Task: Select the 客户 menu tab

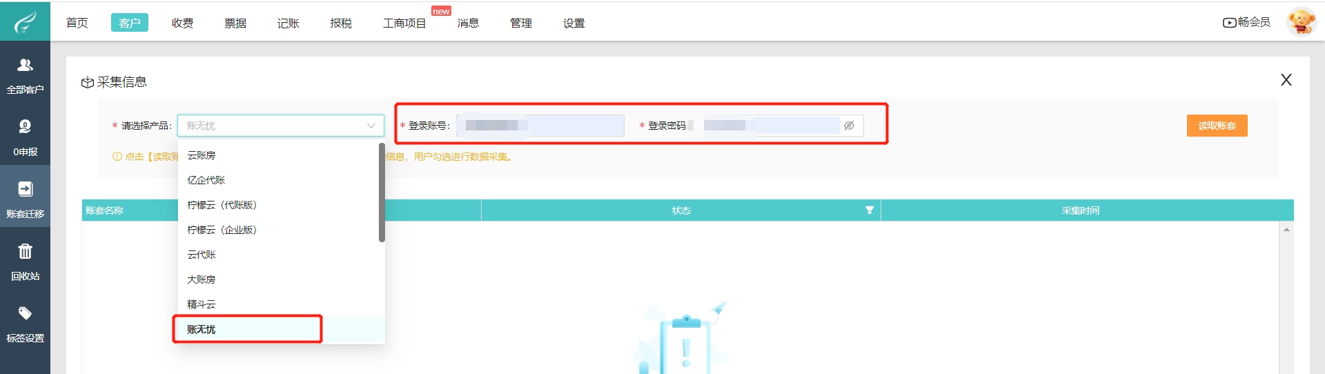Action: point(130,23)
